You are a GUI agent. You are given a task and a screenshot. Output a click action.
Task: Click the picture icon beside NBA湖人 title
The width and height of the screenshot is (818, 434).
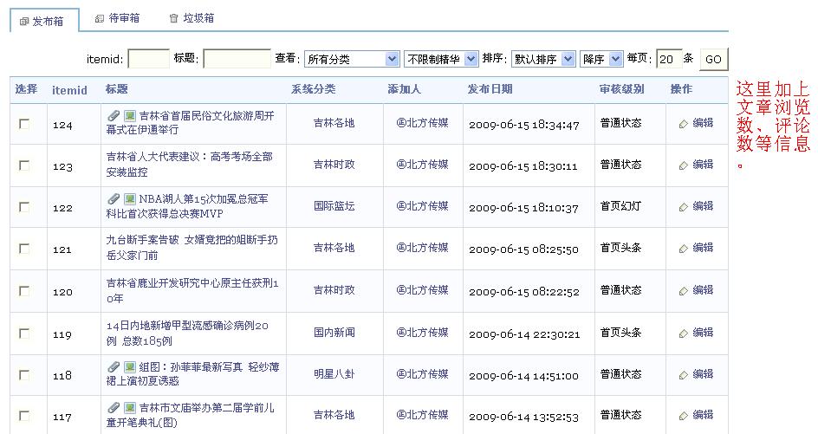(130, 198)
